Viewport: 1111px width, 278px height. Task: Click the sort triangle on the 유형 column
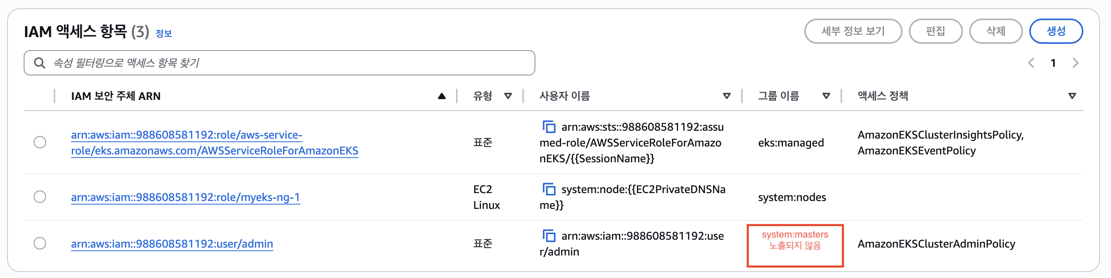[509, 96]
